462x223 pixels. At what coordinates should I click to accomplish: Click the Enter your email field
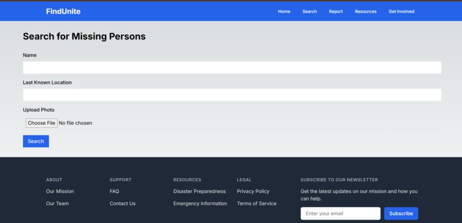[x=340, y=214]
